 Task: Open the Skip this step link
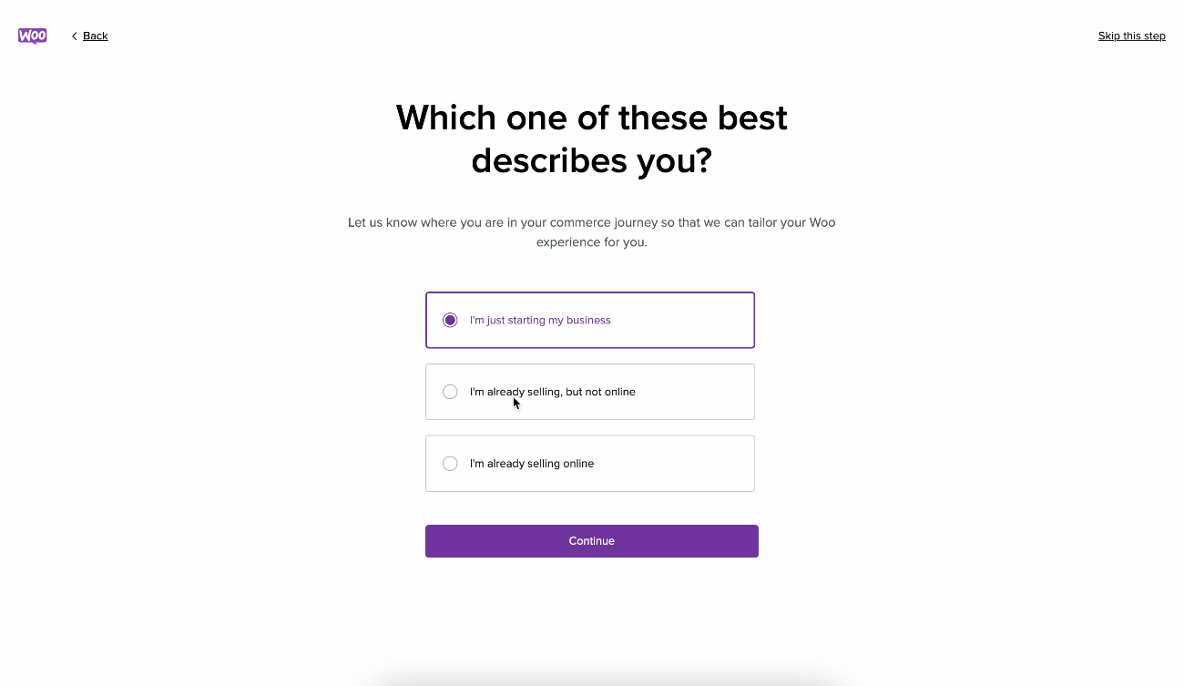1131,36
